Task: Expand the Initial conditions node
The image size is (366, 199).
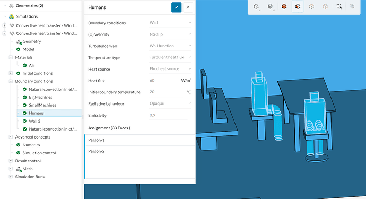Action: [11, 73]
